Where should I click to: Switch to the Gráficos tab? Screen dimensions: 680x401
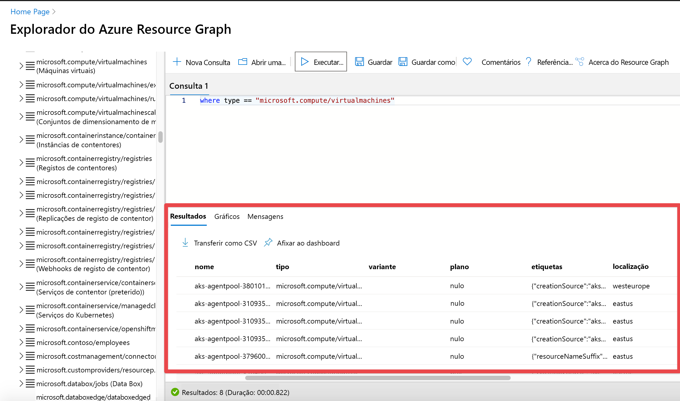coord(227,216)
